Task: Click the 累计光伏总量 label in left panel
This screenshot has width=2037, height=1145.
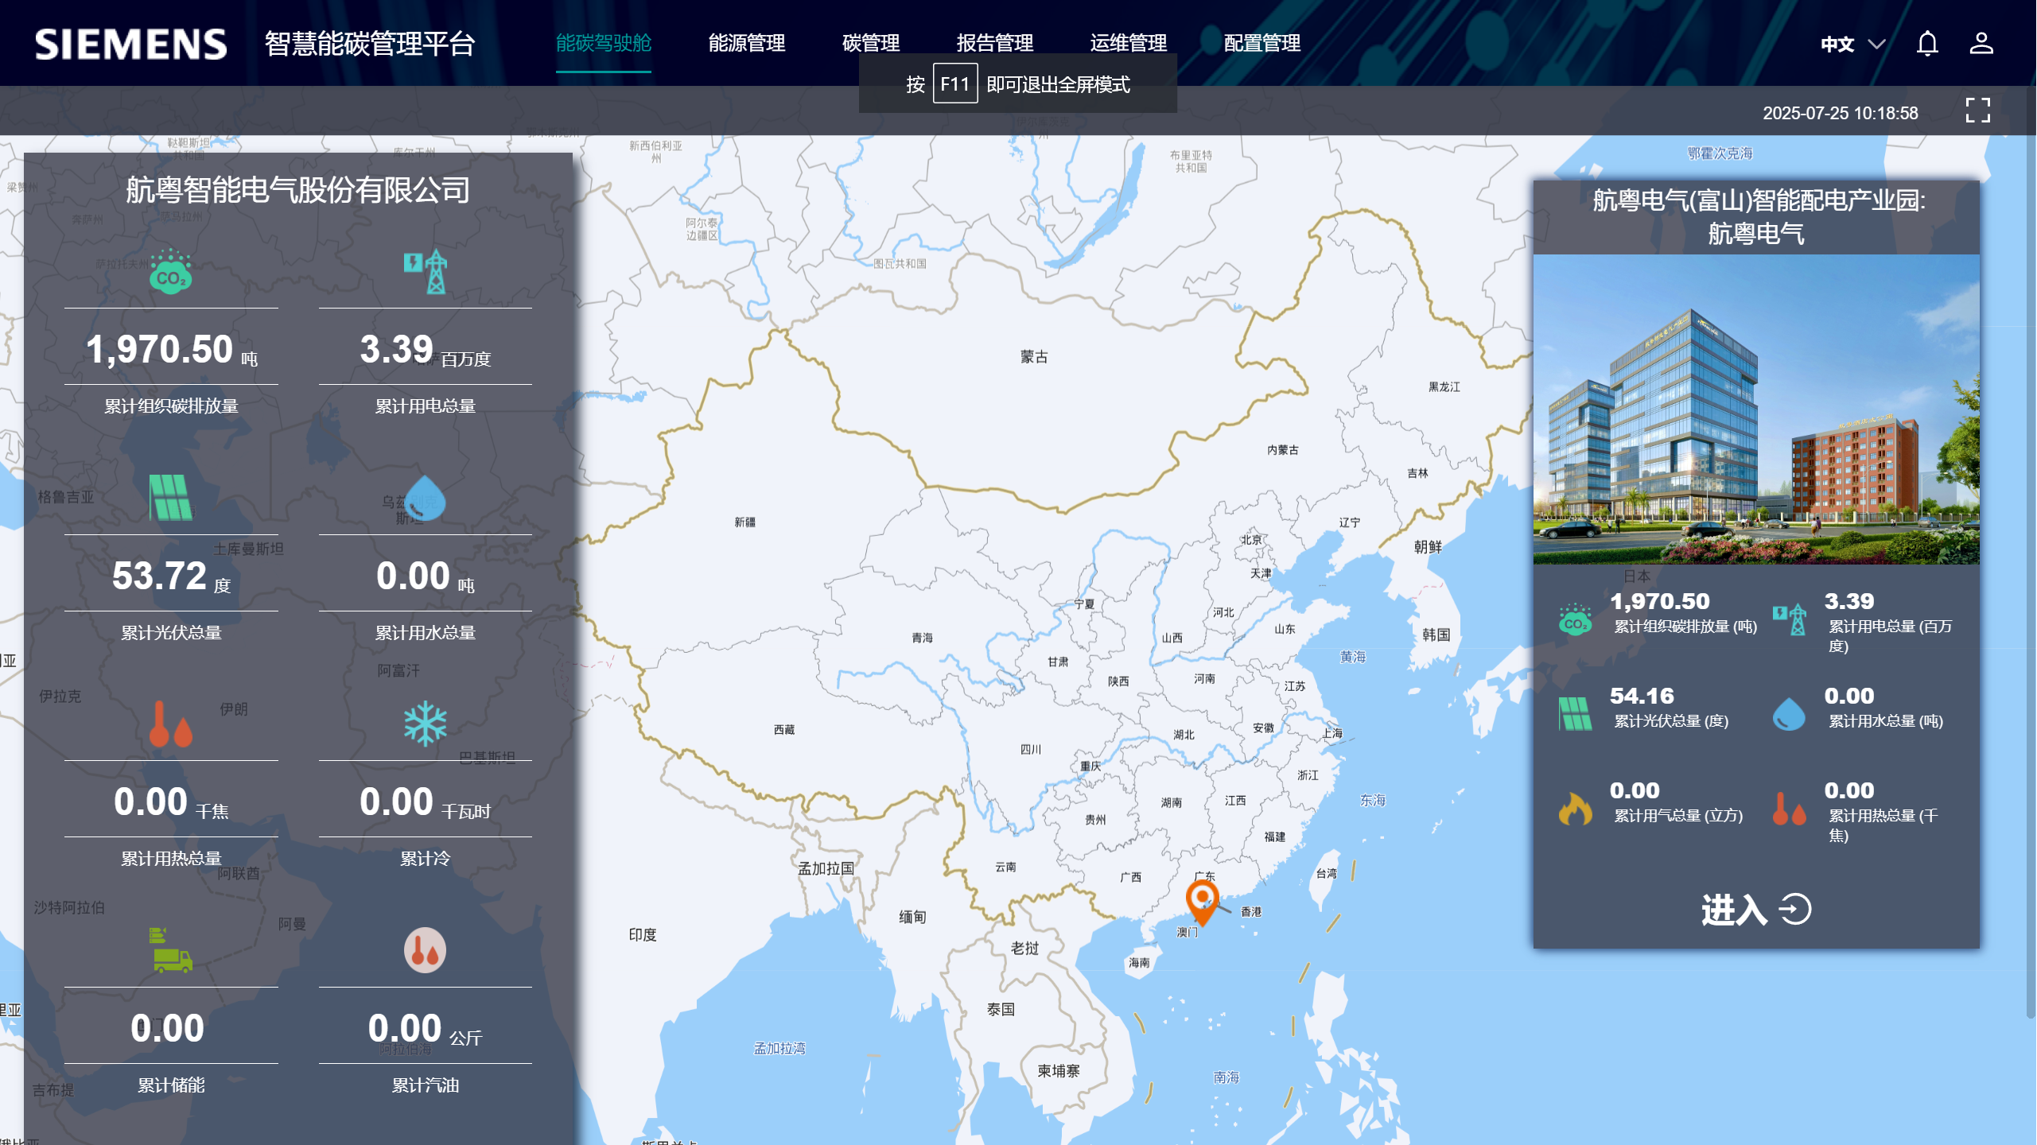Action: coord(171,633)
